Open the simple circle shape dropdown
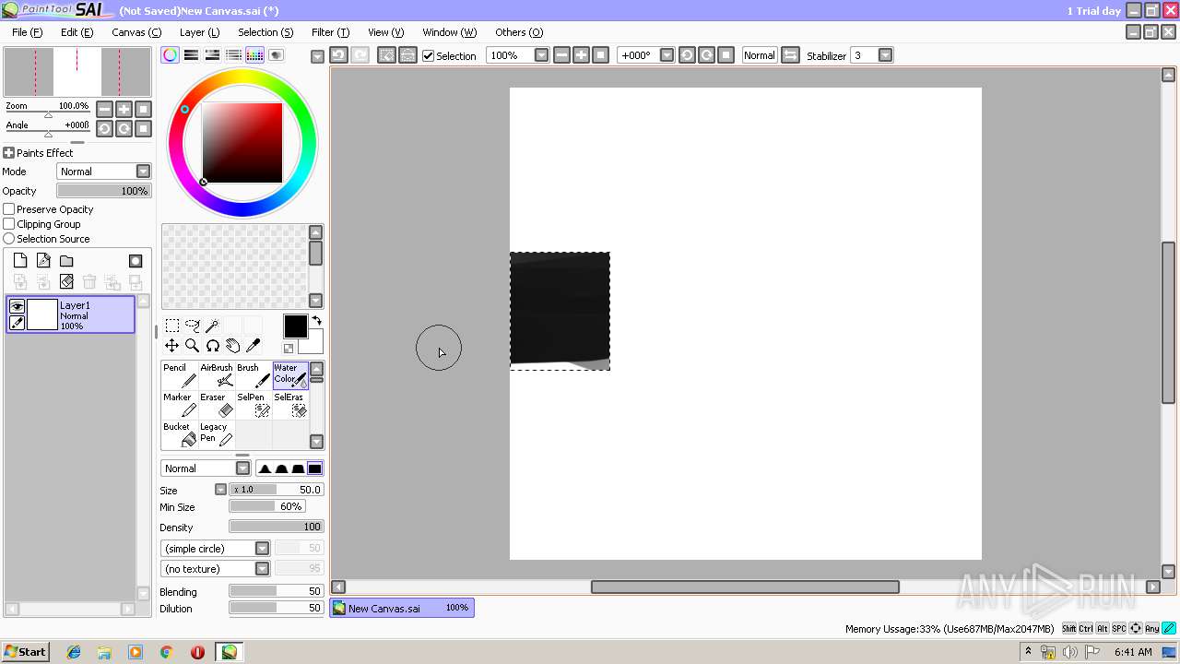Image resolution: width=1180 pixels, height=664 pixels. pyautogui.click(x=216, y=549)
